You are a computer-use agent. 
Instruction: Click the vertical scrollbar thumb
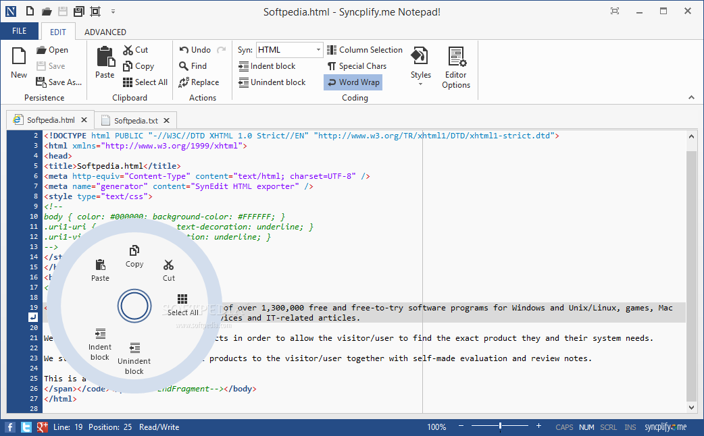pos(691,275)
